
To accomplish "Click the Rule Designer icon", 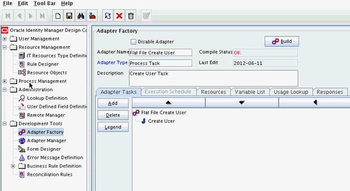I will pos(22,64).
